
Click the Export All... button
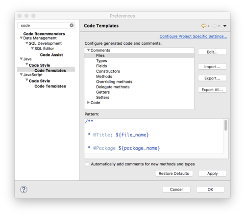[x=212, y=90]
